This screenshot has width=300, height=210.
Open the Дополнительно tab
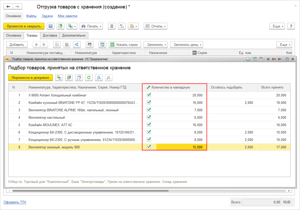74,36
